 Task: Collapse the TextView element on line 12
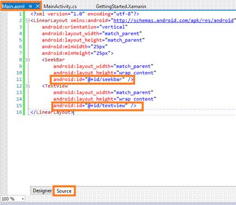pyautogui.click(x=28, y=86)
